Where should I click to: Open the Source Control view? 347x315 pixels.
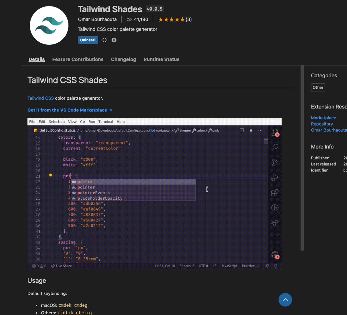coord(275,162)
